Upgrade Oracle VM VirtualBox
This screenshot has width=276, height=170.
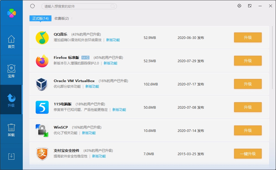(x=248, y=84)
